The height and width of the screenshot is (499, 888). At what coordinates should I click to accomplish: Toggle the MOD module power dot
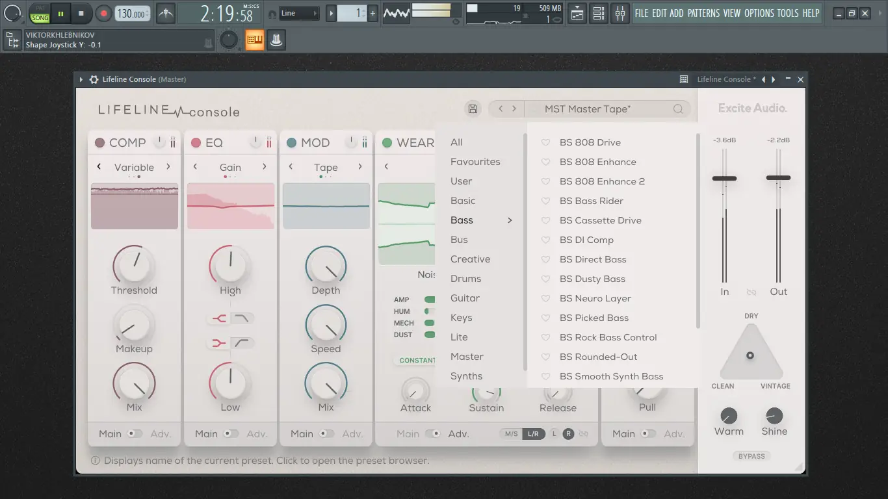(291, 143)
